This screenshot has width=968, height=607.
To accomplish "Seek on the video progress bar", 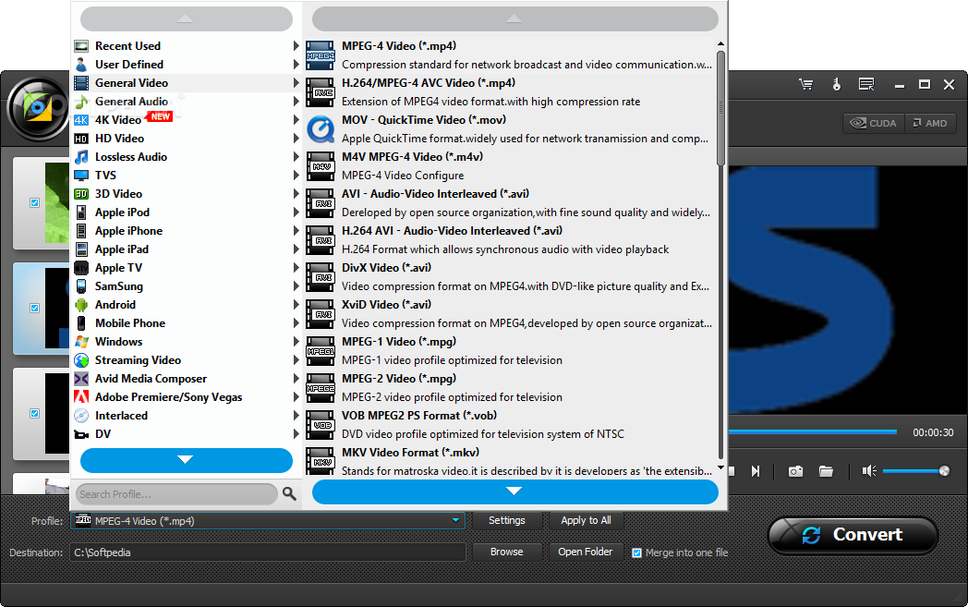I will pos(813,431).
